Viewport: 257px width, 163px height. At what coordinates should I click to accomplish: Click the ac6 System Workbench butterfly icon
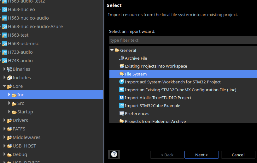point(122,81)
